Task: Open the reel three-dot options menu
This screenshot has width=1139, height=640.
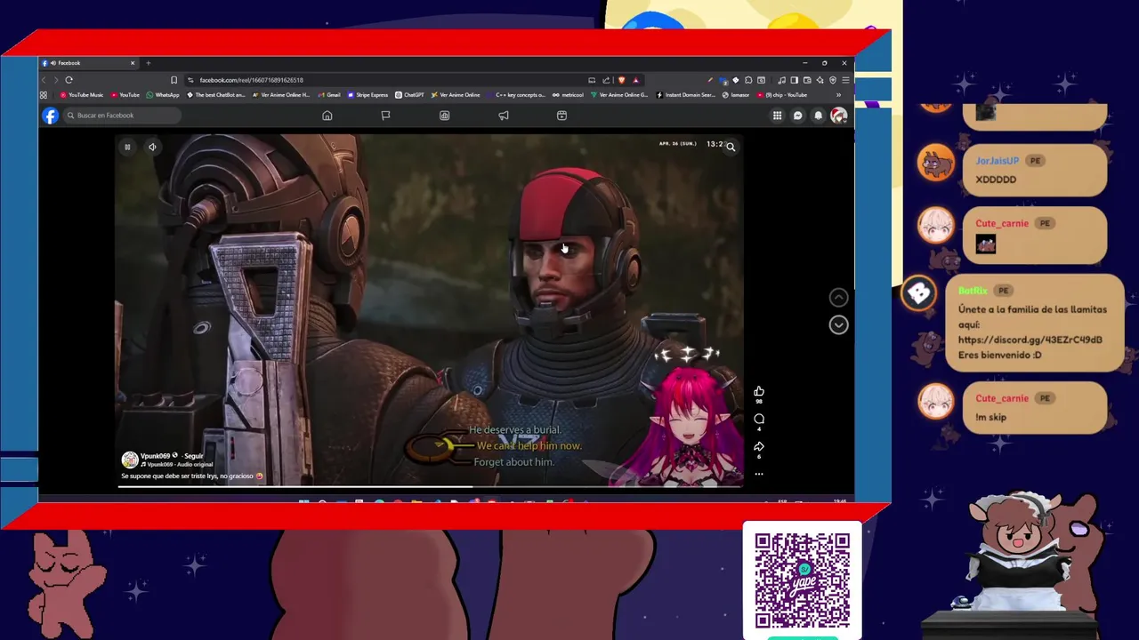Action: tap(759, 474)
